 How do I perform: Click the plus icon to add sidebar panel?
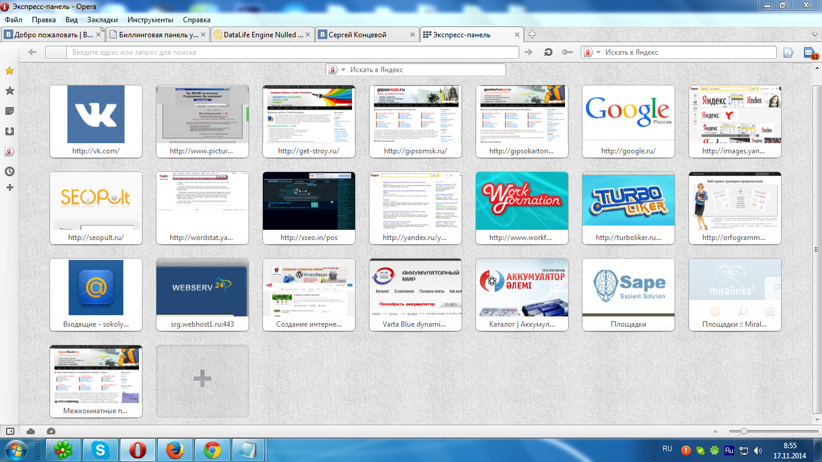tap(10, 188)
